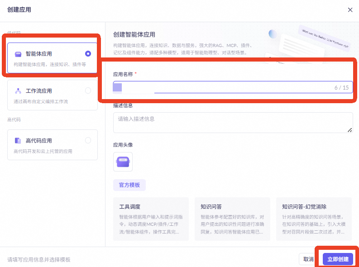The height and width of the screenshot is (267, 359).
Task: Close the 创建应用 dialog with the X
Action: coord(350,10)
